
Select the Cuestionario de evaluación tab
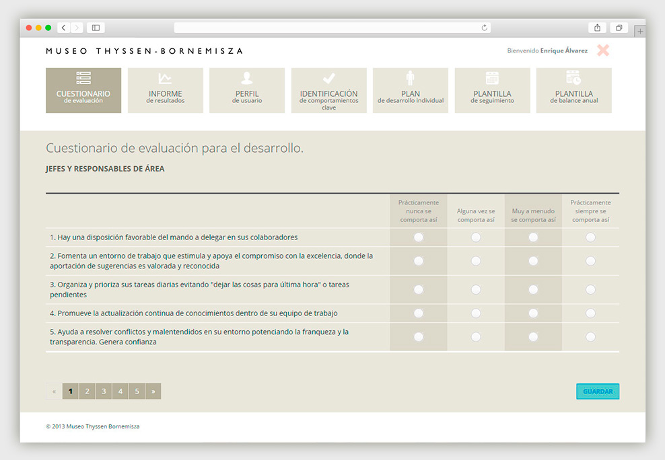click(x=83, y=90)
